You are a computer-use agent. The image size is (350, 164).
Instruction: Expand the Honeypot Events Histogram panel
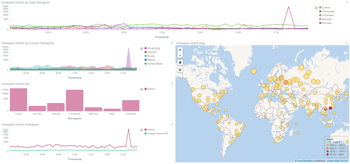click(172, 124)
